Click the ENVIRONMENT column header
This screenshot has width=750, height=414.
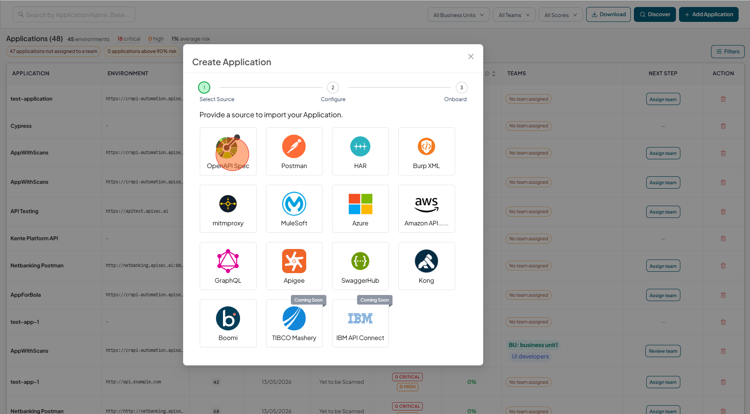coord(128,74)
